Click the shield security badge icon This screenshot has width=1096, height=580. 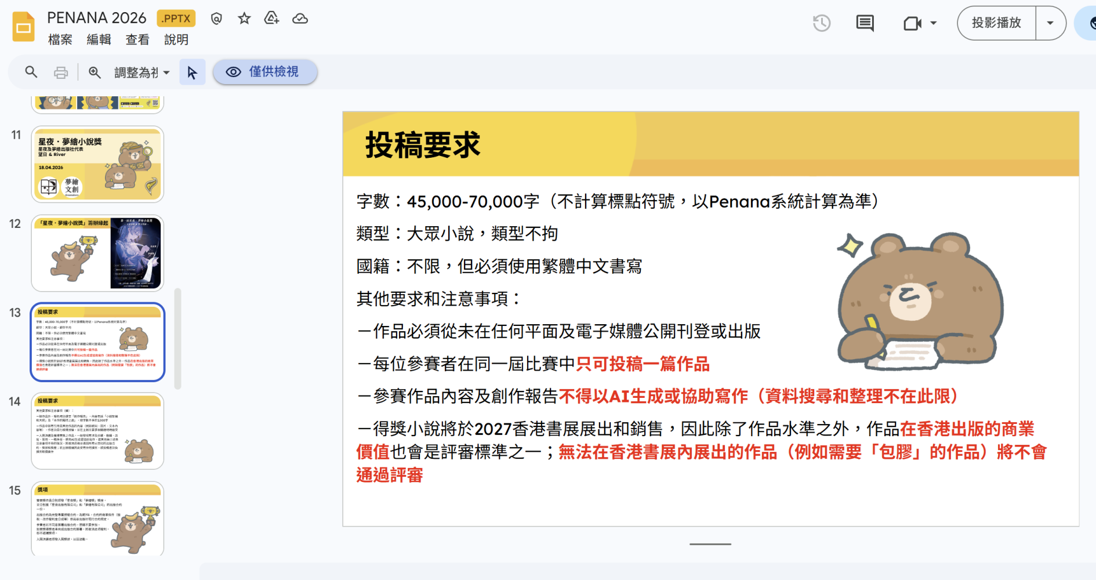coord(216,19)
